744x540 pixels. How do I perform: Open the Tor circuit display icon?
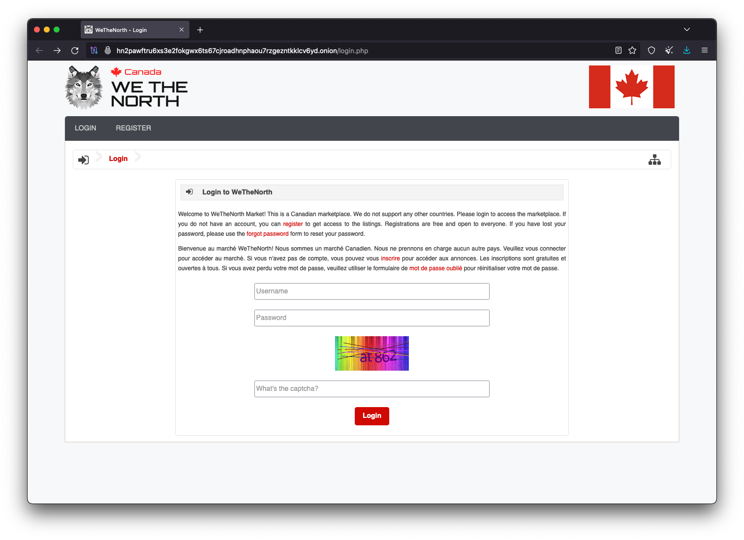[x=94, y=50]
